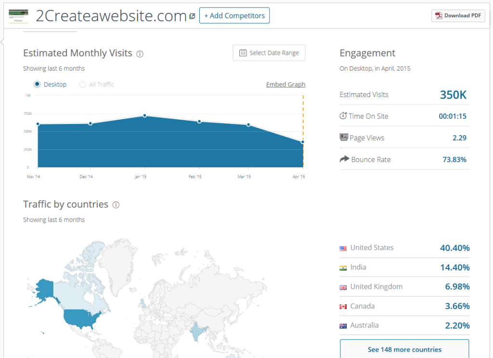Click the Time On Site label
This screenshot has height=358, width=493.
(x=368, y=116)
